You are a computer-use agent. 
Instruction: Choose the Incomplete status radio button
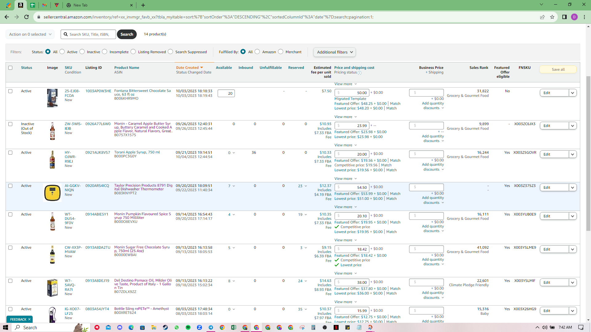pyautogui.click(x=105, y=52)
